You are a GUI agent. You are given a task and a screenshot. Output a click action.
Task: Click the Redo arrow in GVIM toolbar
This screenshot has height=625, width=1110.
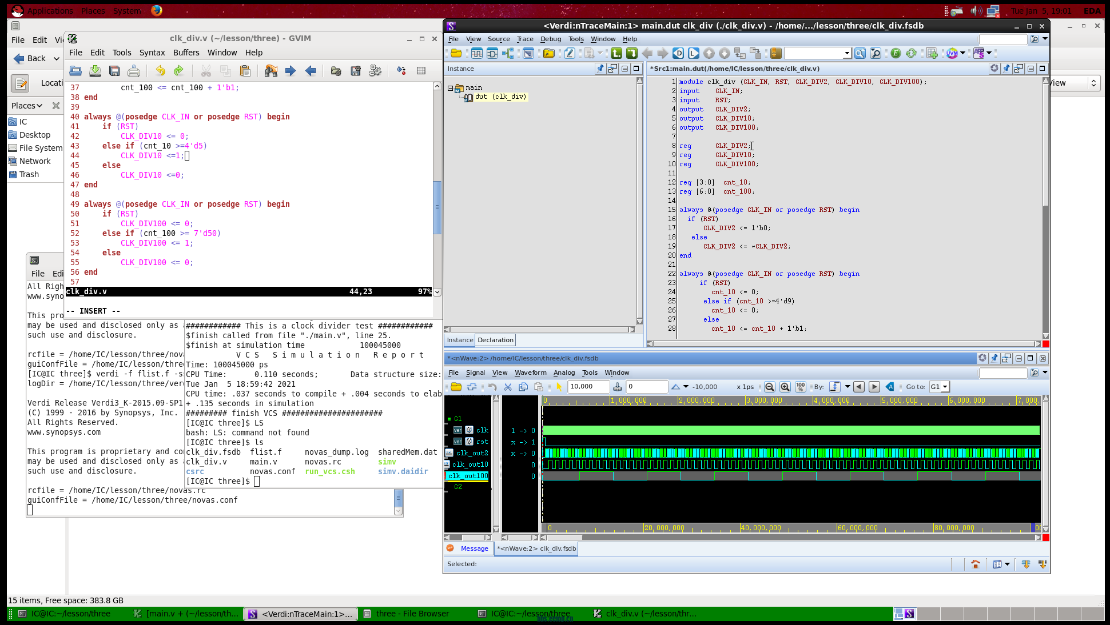tap(178, 71)
